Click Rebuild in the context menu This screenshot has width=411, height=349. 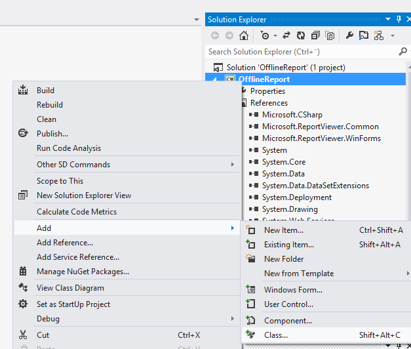click(50, 105)
